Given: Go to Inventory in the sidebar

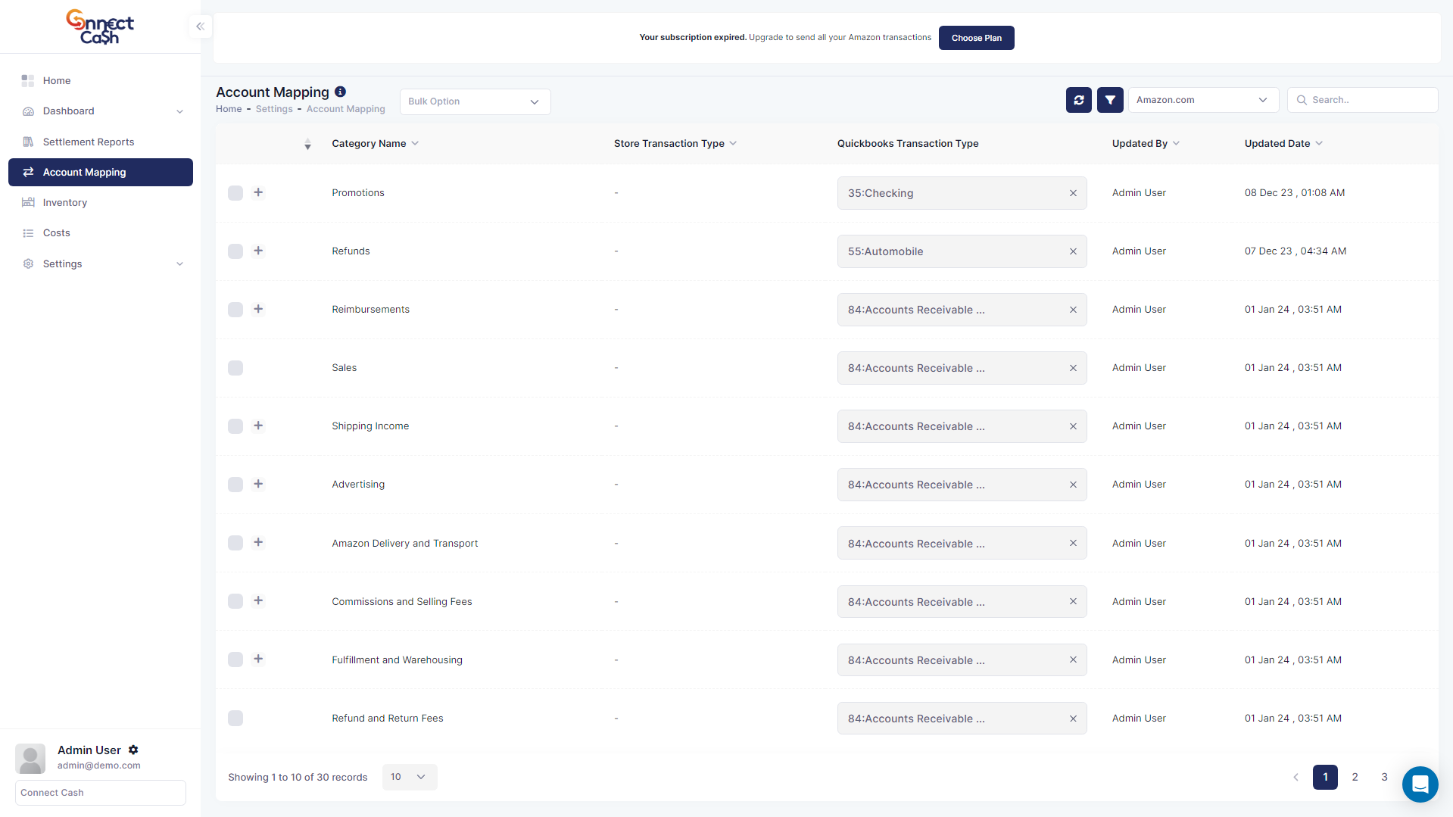Looking at the screenshot, I should (x=64, y=202).
